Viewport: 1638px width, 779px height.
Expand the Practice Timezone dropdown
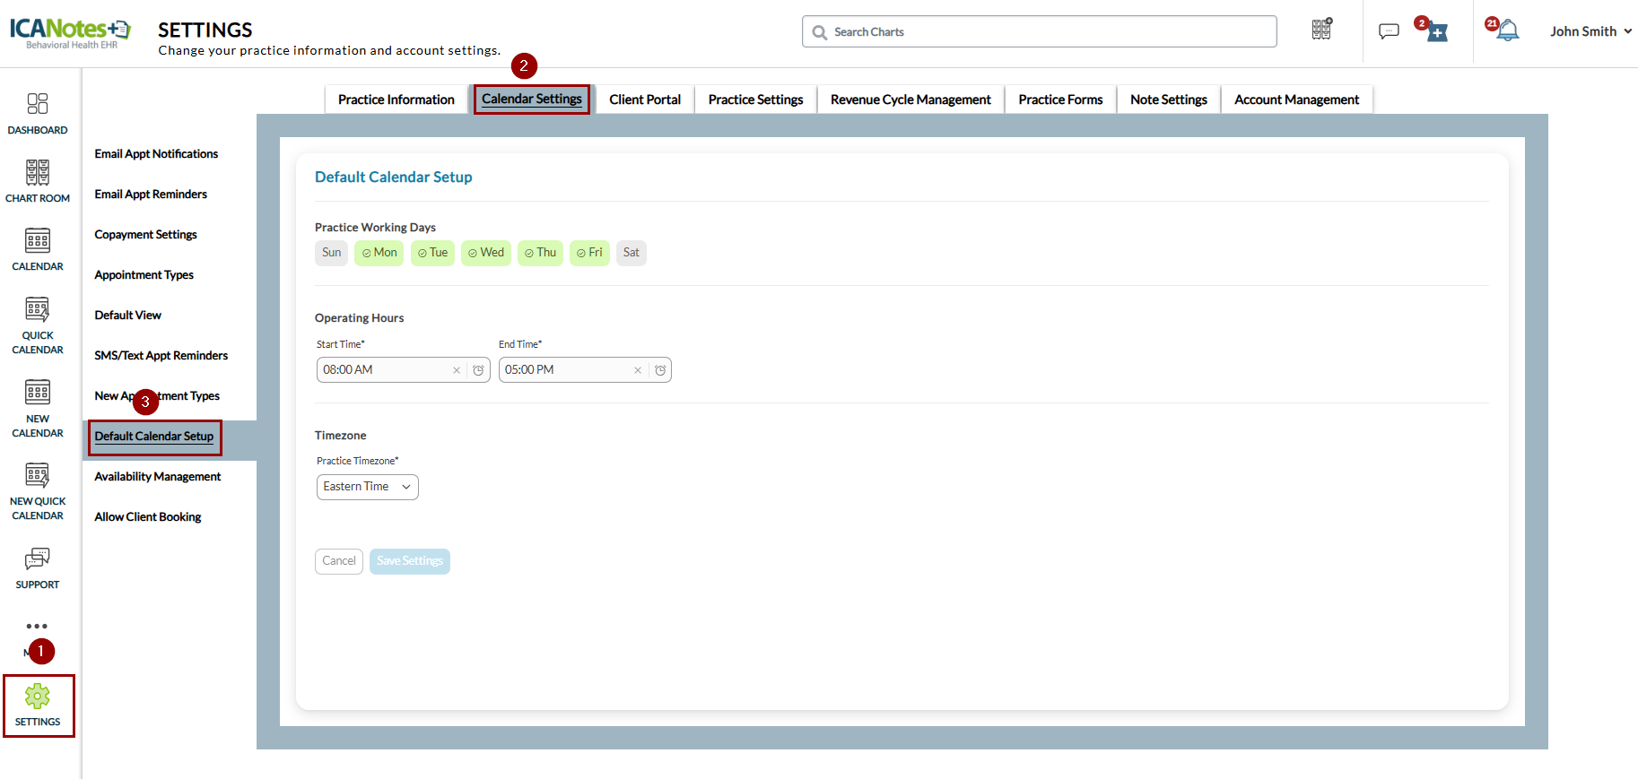coord(368,487)
